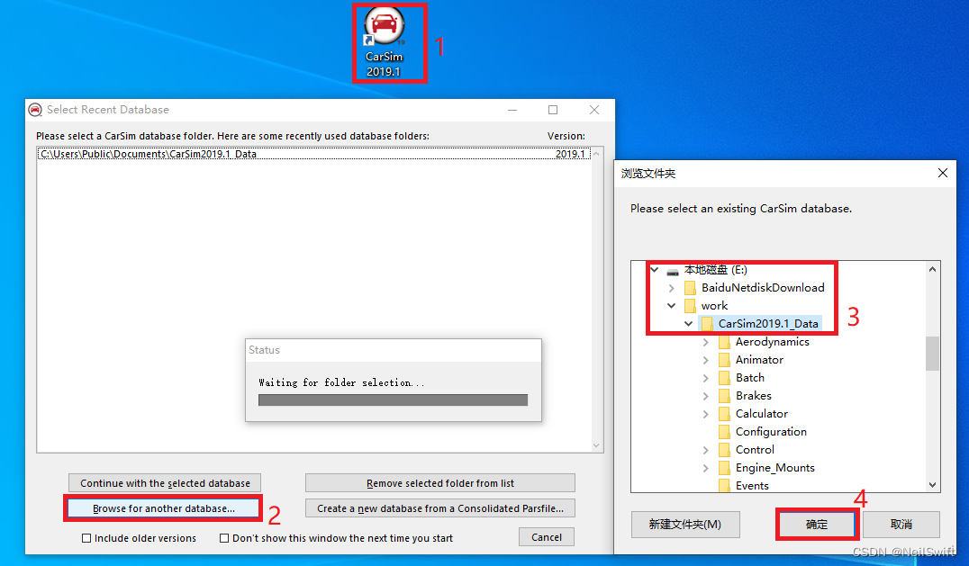
Task: Enable Include older versions checkbox
Action: (x=86, y=538)
